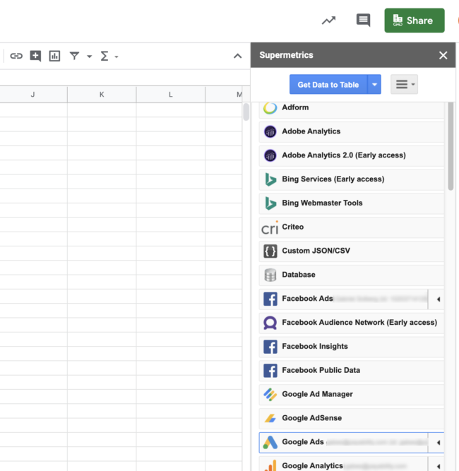The width and height of the screenshot is (459, 471).
Task: Click the create filter funnel icon
Action: [74, 56]
